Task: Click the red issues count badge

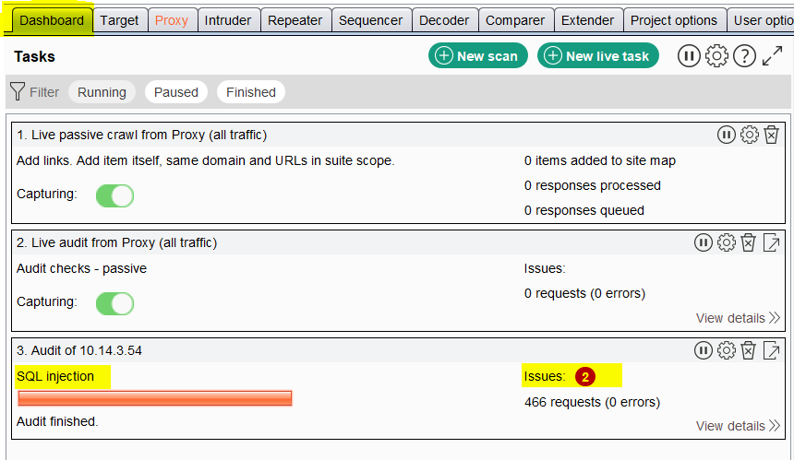Action: [x=584, y=377]
